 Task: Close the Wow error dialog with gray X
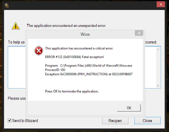139,33
